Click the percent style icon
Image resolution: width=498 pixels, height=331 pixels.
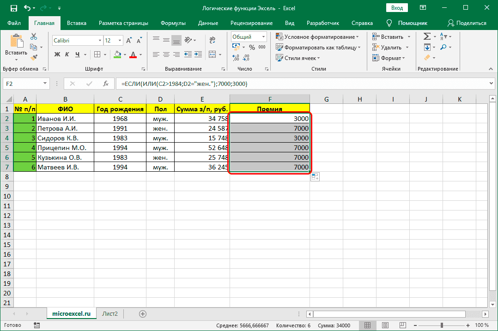pos(252,47)
